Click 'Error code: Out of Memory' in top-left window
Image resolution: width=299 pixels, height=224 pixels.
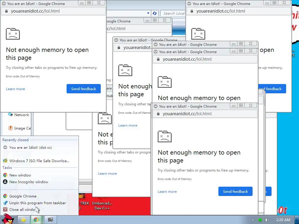click(23, 76)
